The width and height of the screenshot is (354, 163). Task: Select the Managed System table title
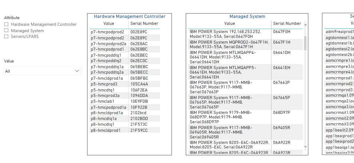(x=247, y=16)
